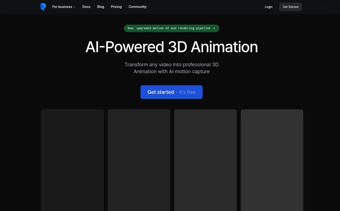
Task: Click the arrow icon in the announcement banner
Action: 214,28
